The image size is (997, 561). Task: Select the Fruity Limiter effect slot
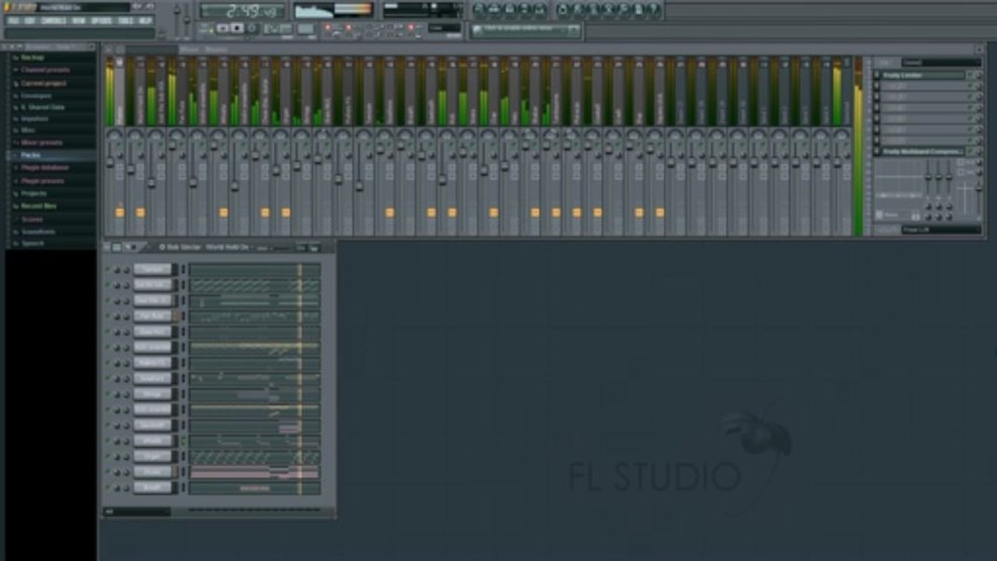923,76
